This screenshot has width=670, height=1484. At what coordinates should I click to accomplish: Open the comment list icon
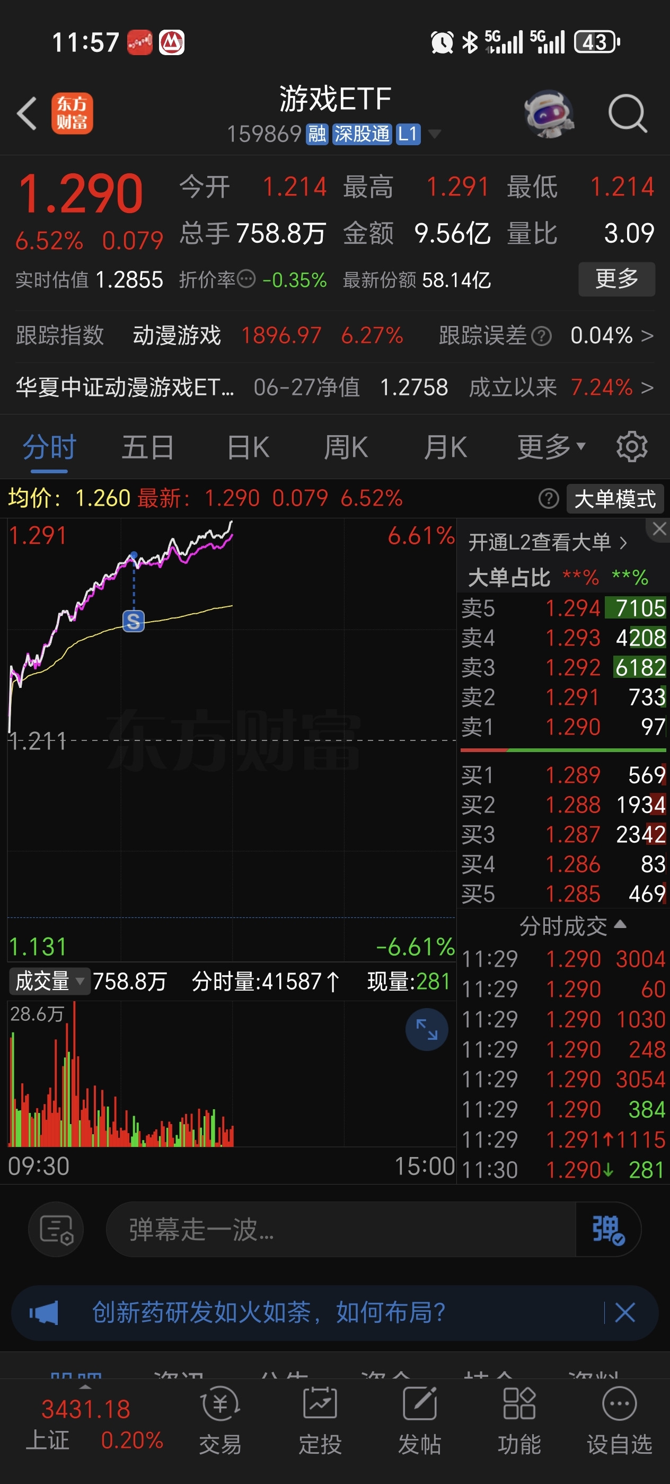tap(56, 1230)
